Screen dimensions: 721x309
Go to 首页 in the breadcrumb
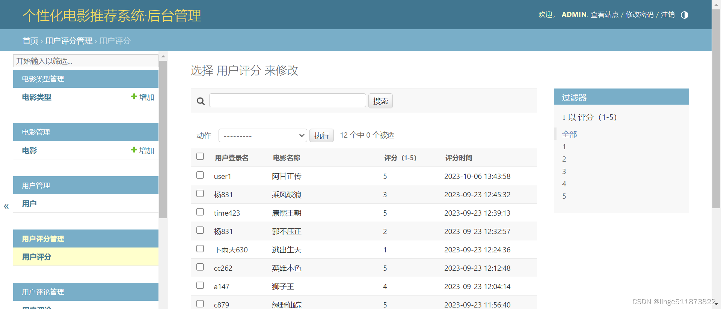(30, 41)
